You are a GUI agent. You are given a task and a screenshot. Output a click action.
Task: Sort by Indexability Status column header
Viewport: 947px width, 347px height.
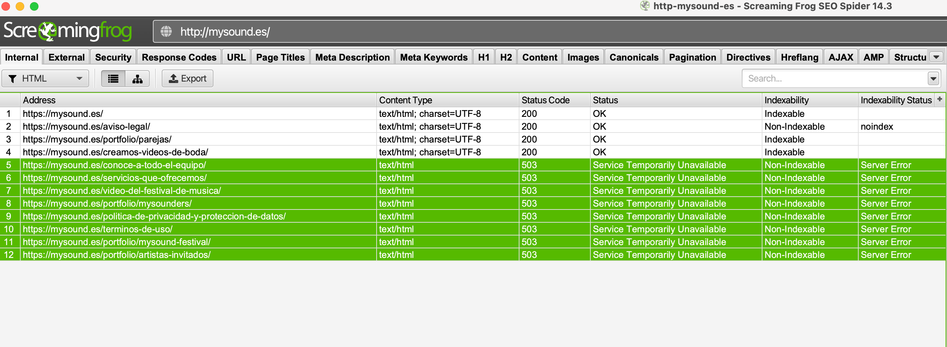896,100
